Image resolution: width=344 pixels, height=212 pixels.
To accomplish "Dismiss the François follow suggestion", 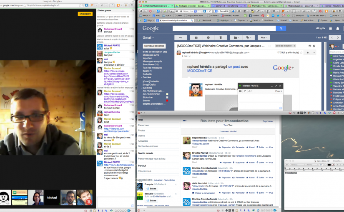I will 176,185.
